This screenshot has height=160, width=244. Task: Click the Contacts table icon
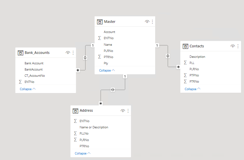[185, 46]
